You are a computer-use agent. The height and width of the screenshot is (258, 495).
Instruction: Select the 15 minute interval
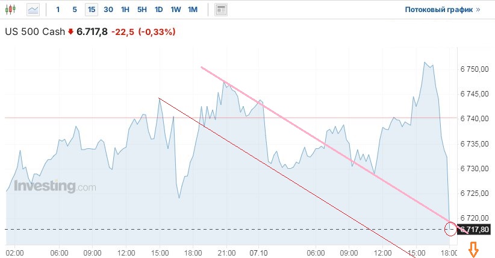point(91,10)
